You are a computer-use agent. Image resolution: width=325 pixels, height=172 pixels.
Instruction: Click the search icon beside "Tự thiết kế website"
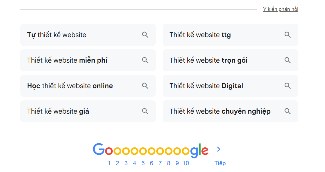click(145, 35)
